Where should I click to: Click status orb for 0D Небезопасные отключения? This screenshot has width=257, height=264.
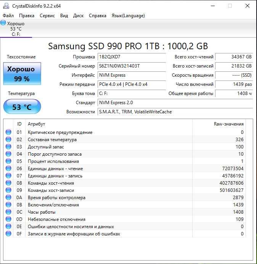point(8,219)
